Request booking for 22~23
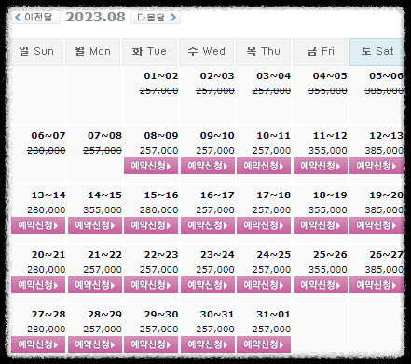This screenshot has height=364, width=411. pyautogui.click(x=151, y=285)
